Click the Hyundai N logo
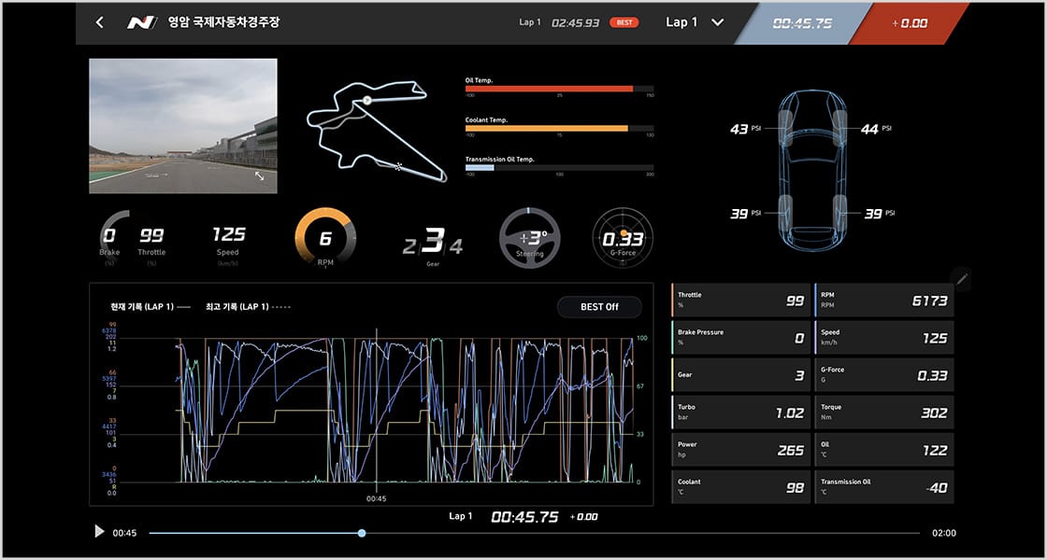Screen dimensions: 1047x560 click(x=141, y=22)
